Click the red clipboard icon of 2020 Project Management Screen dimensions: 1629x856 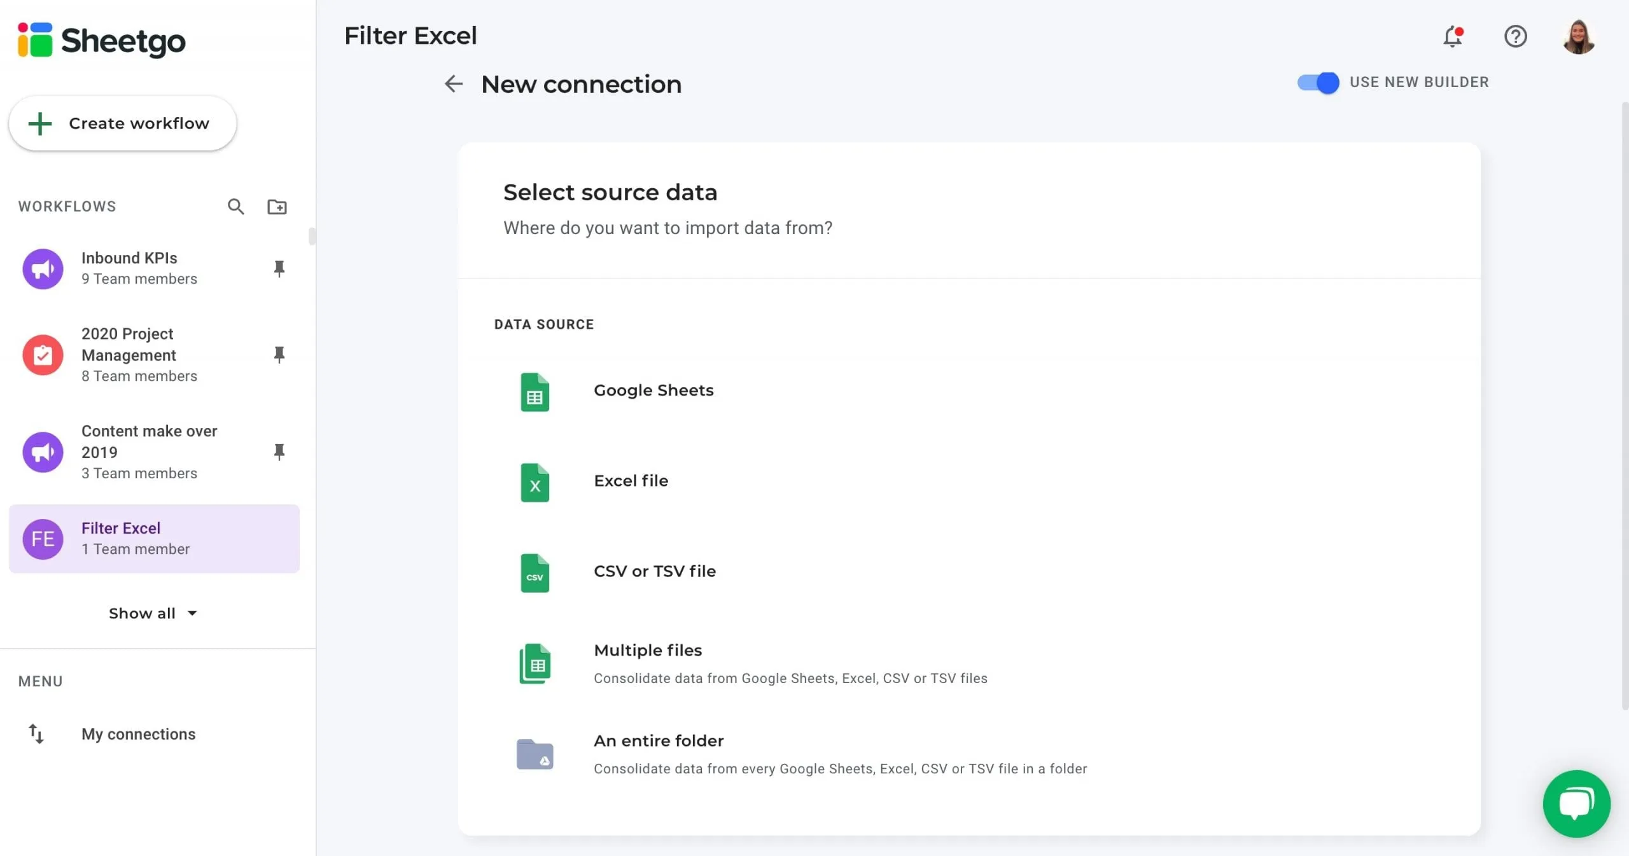coord(43,354)
